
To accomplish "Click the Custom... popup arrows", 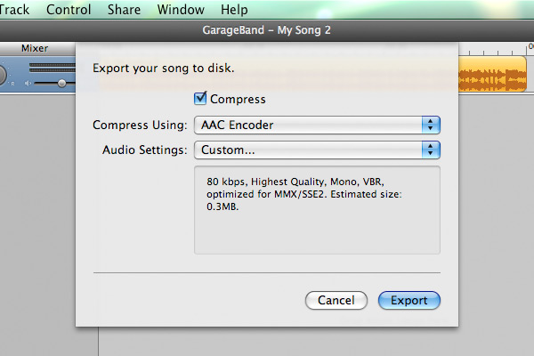I will point(431,150).
